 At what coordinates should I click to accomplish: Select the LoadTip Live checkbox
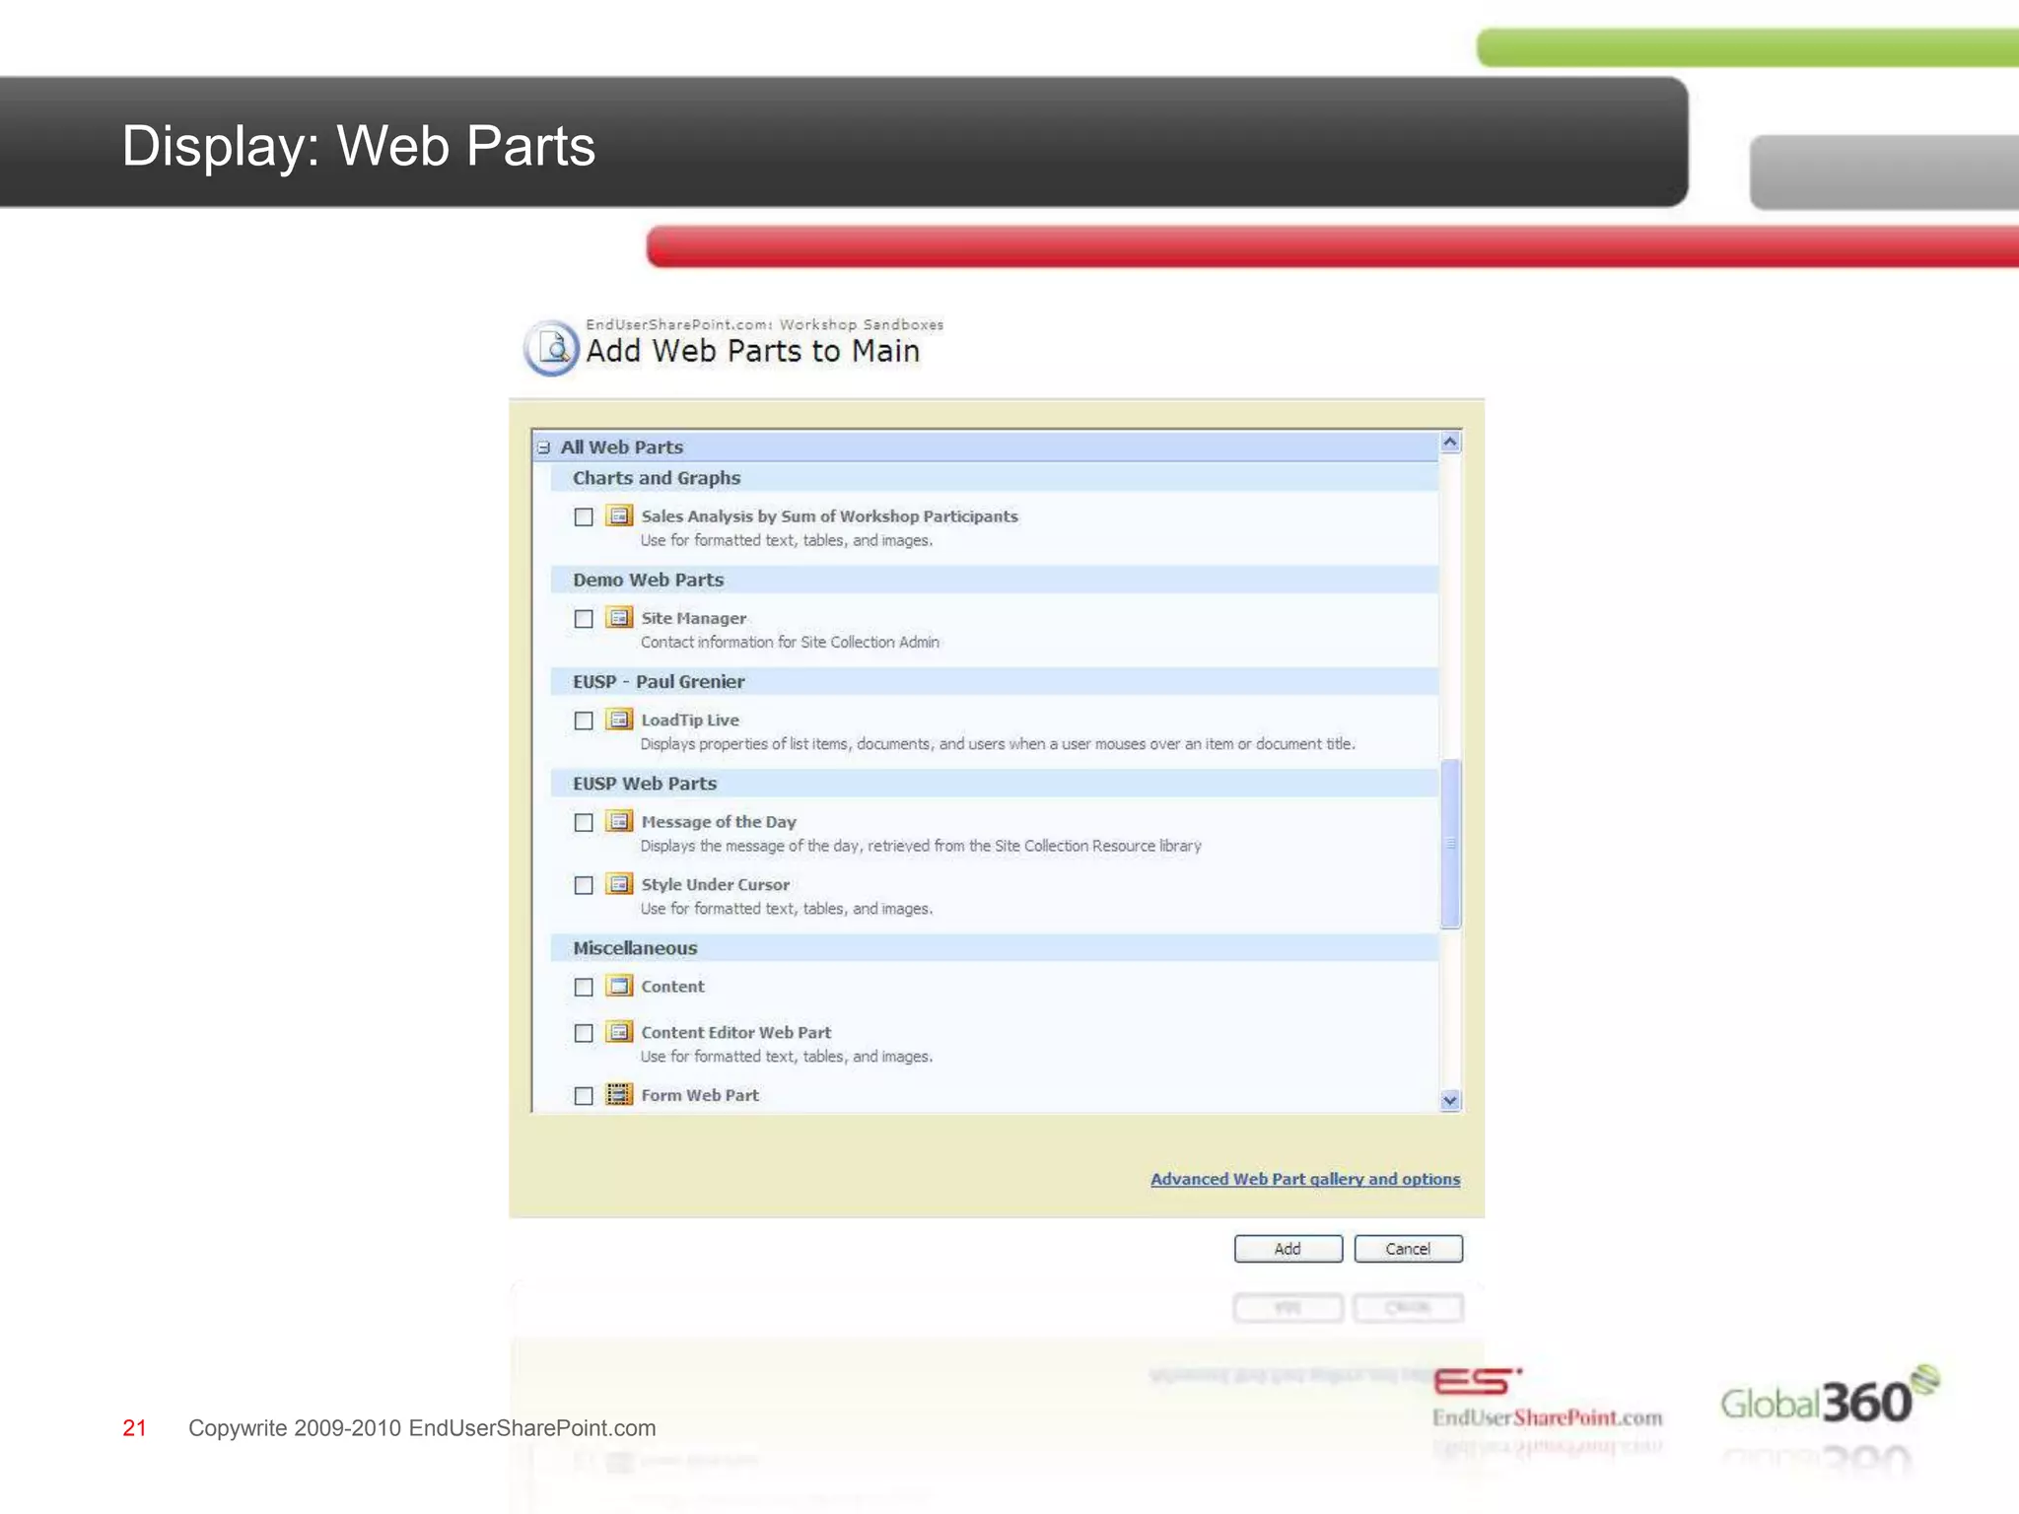click(x=584, y=721)
